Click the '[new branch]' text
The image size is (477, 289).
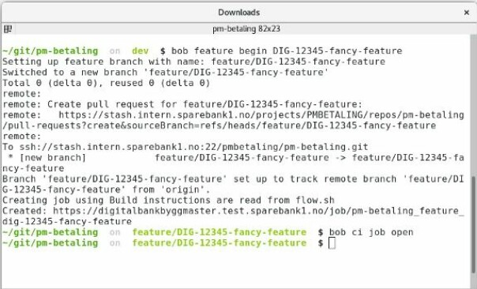point(53,158)
